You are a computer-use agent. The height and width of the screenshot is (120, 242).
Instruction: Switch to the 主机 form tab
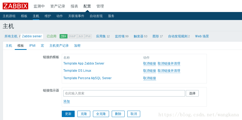(9, 46)
